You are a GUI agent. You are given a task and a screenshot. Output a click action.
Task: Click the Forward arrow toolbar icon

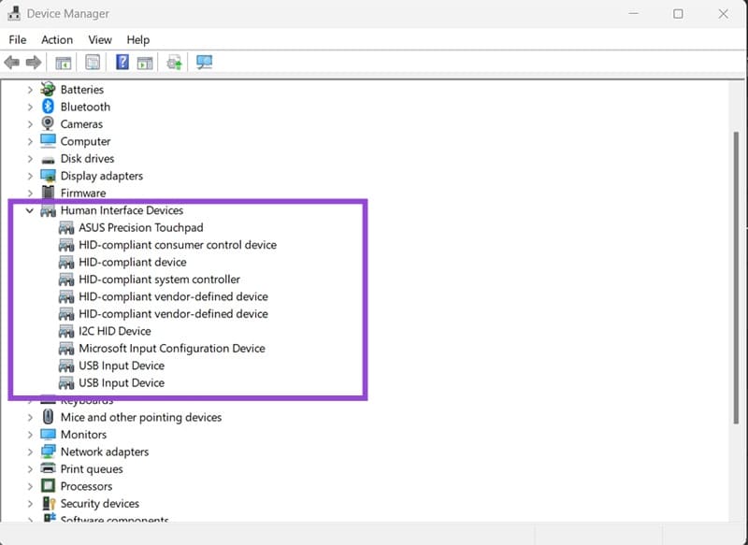[34, 62]
